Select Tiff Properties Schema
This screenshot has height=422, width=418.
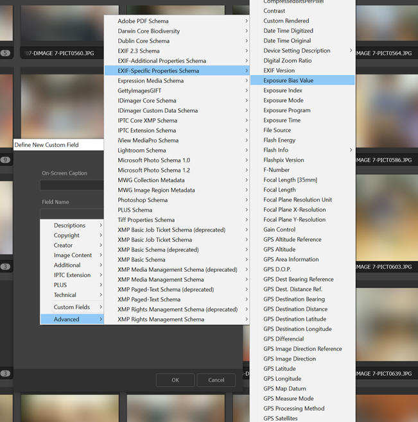pyautogui.click(x=177, y=220)
